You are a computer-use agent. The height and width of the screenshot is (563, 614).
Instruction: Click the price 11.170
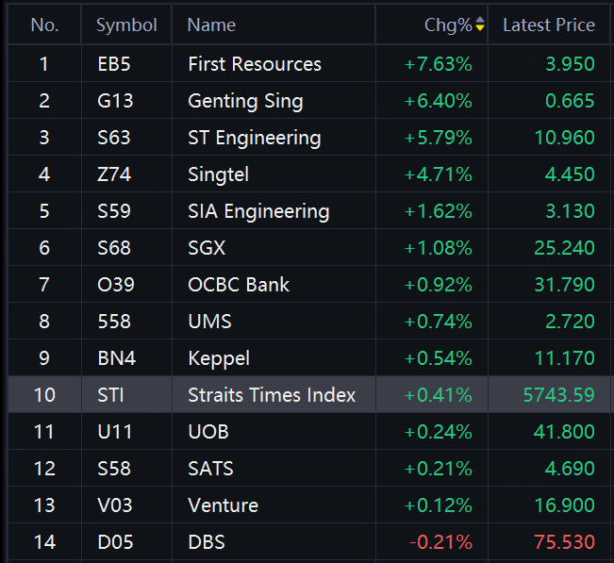[x=565, y=358]
